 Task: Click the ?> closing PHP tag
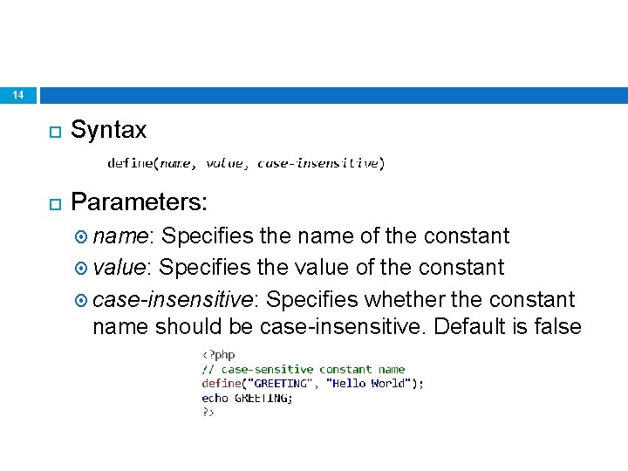[208, 412]
